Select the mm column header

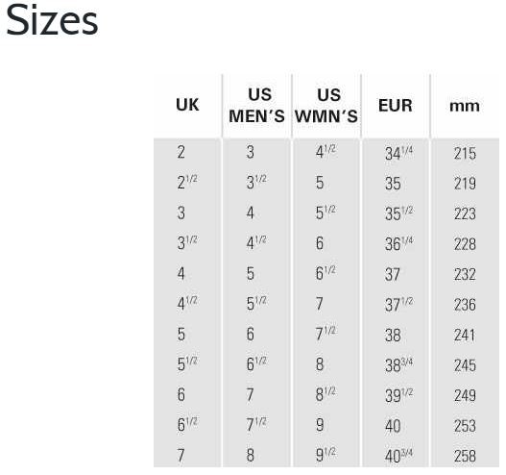[x=465, y=106]
